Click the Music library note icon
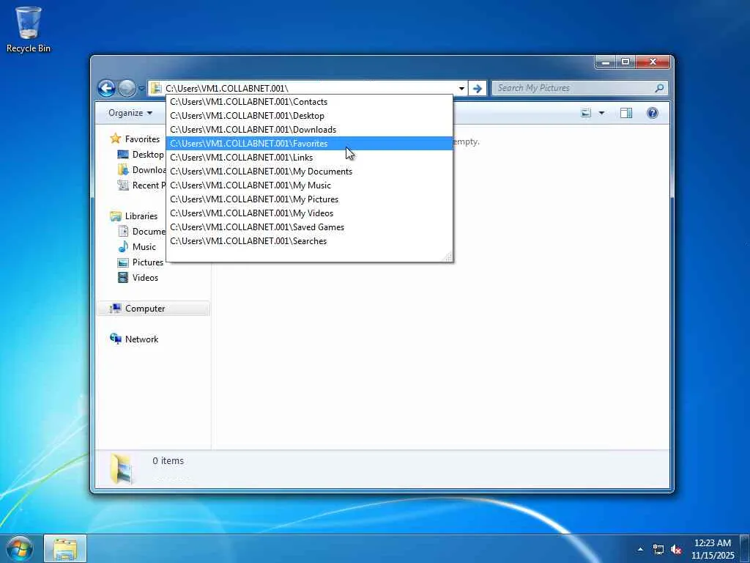The image size is (750, 563). (x=123, y=246)
